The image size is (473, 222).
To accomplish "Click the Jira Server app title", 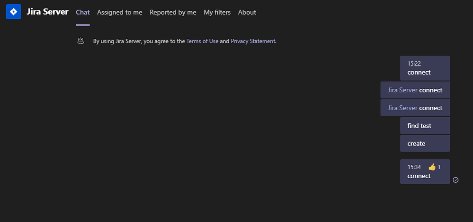I will click(x=47, y=12).
